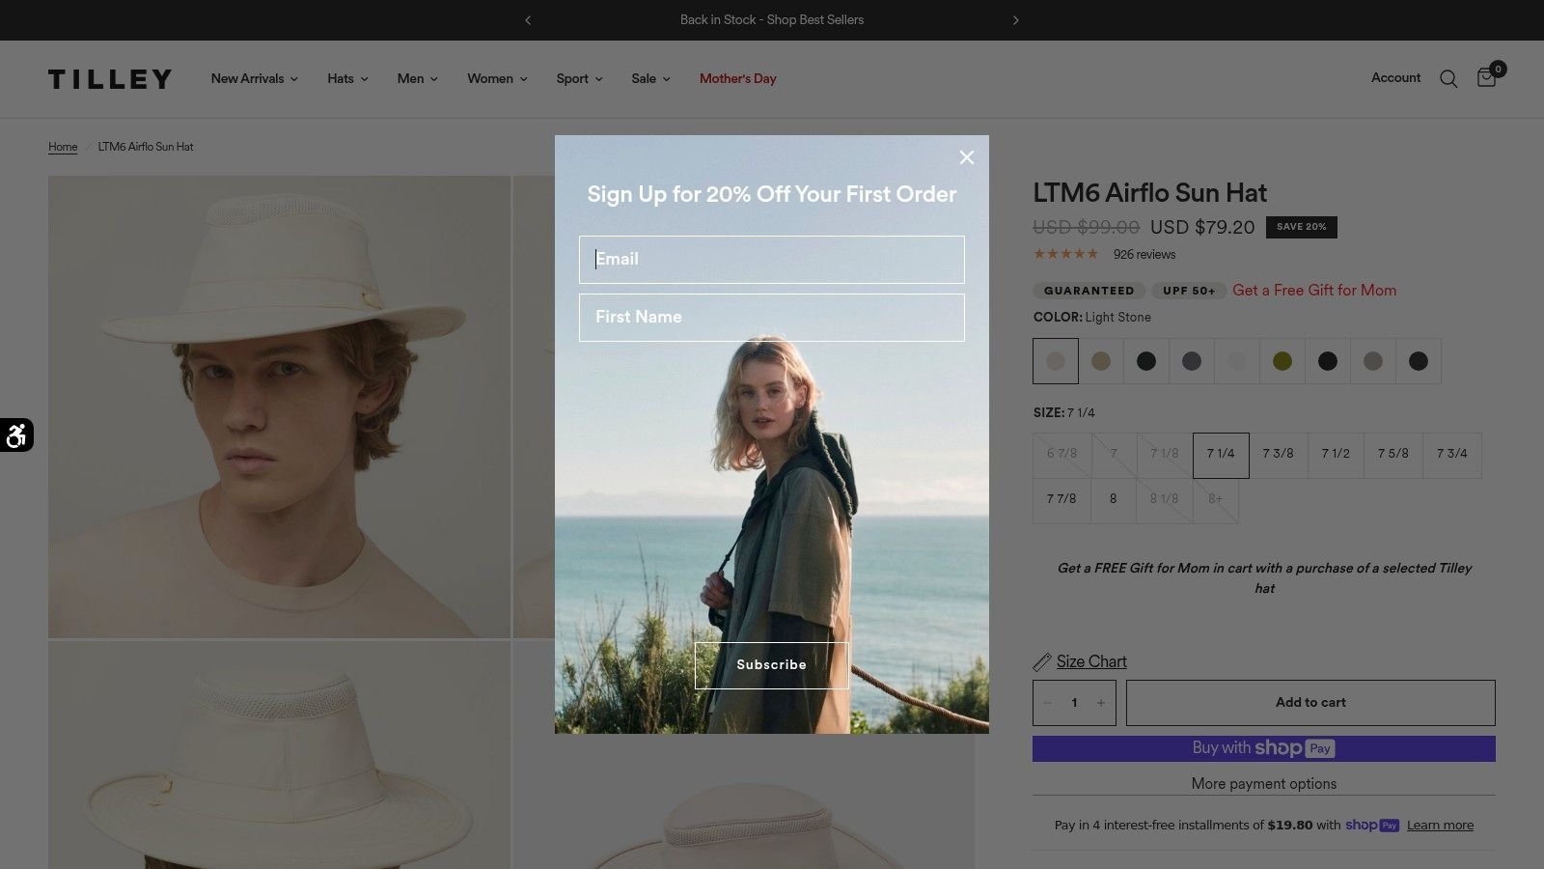This screenshot has width=1544, height=869.
Task: Click Get a Free Gift for Mom
Action: pos(1314,291)
